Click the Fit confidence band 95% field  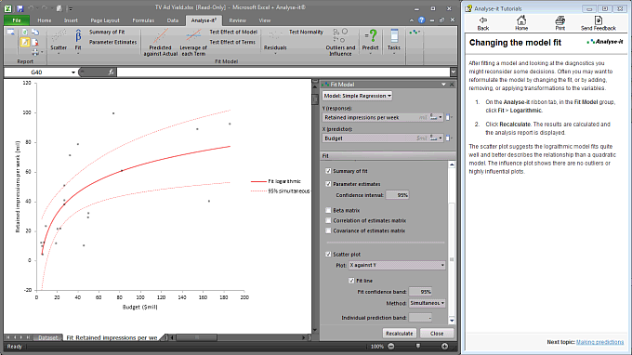pyautogui.click(x=420, y=291)
